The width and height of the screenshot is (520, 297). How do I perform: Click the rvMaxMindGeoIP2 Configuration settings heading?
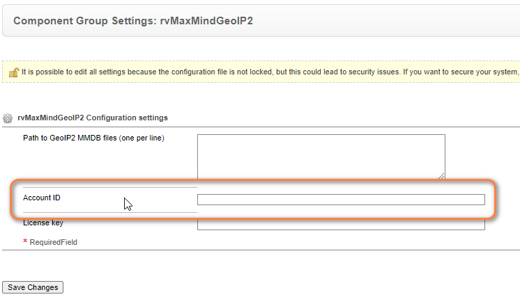tap(93, 118)
